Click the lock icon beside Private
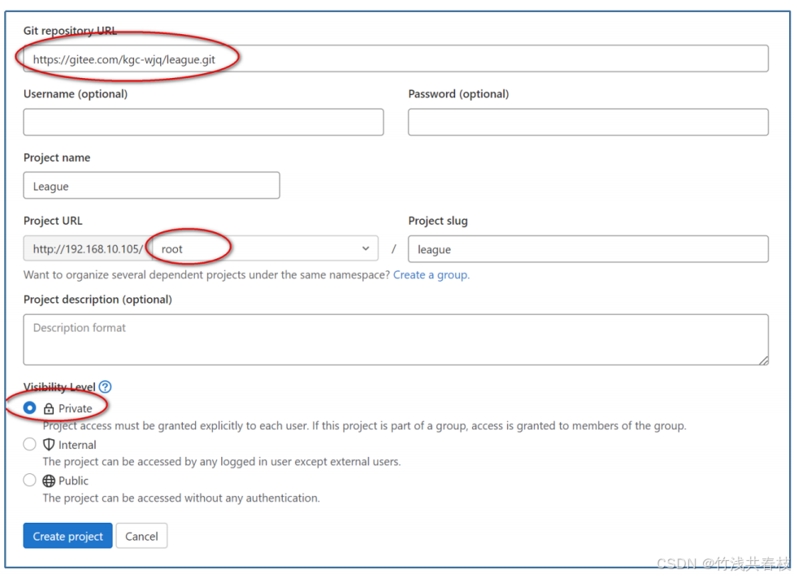The image size is (794, 578). 49,408
